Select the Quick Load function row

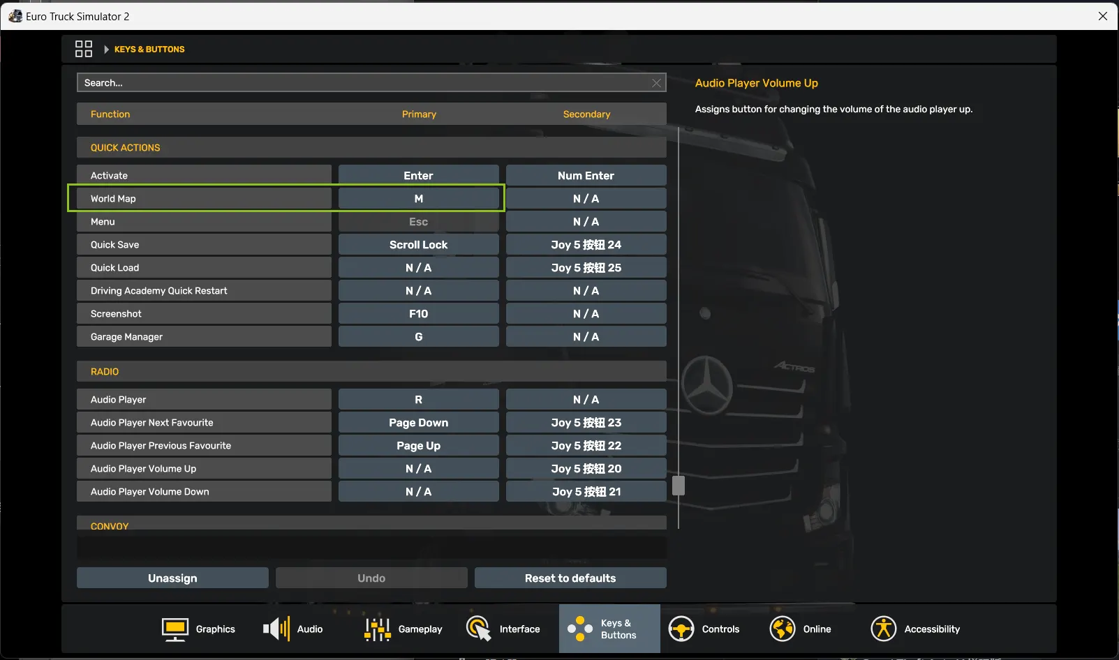[x=204, y=268]
